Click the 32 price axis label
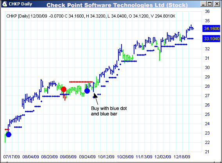This screenshot has height=163, width=222. click(207, 49)
